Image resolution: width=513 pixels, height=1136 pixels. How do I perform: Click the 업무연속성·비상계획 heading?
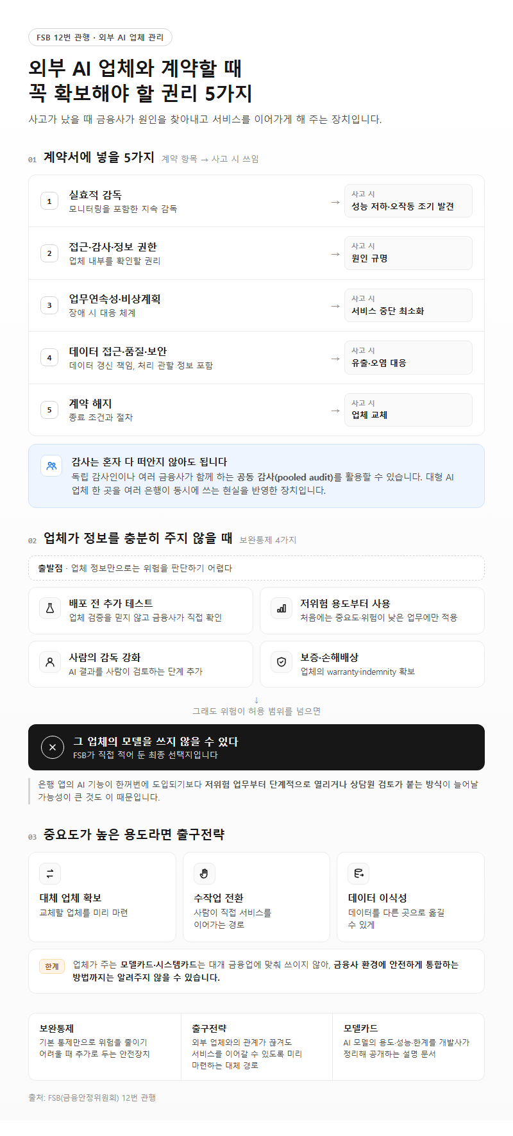(x=115, y=299)
